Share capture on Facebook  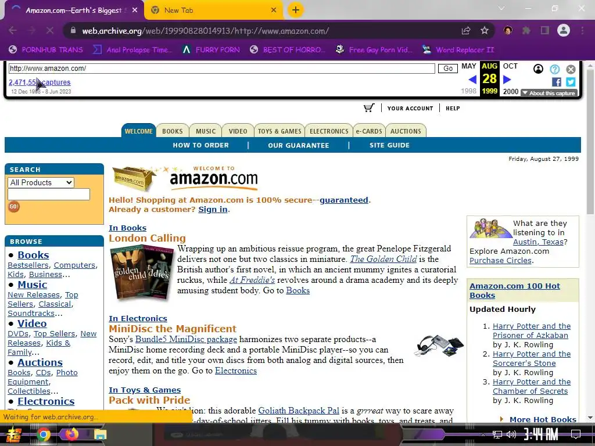coord(557,82)
